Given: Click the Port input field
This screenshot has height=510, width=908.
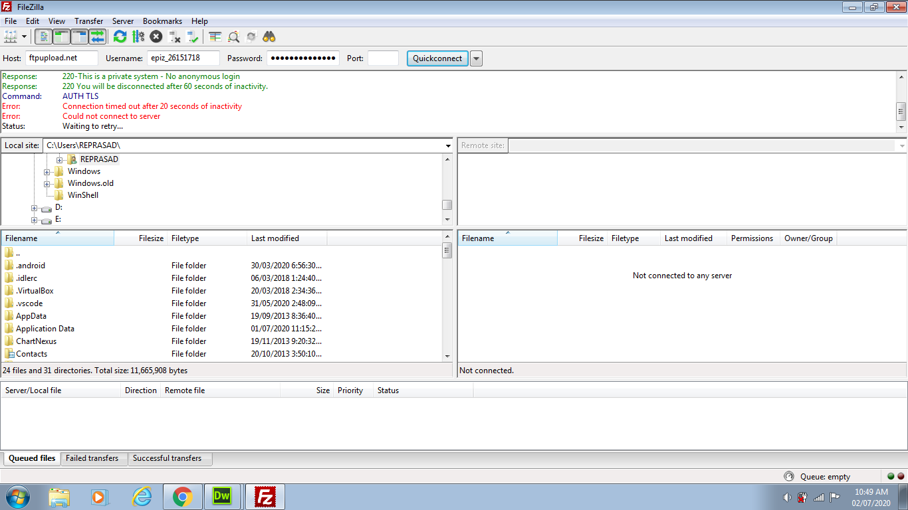Looking at the screenshot, I should (x=383, y=58).
